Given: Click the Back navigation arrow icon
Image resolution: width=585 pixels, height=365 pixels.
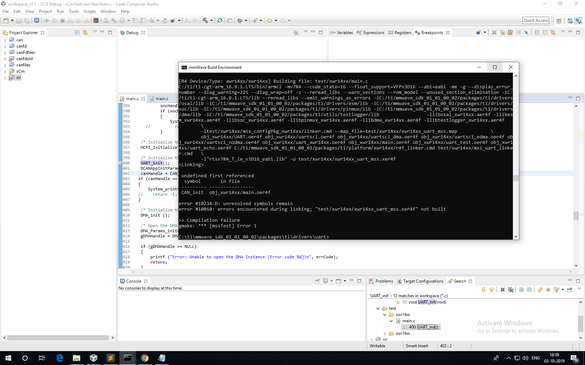Looking at the screenshot, I should (270, 21).
